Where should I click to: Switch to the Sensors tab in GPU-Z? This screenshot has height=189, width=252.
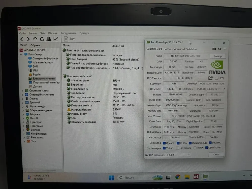pos(168,49)
